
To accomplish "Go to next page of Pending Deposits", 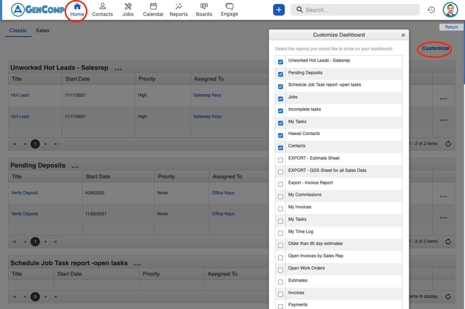I will [46, 242].
